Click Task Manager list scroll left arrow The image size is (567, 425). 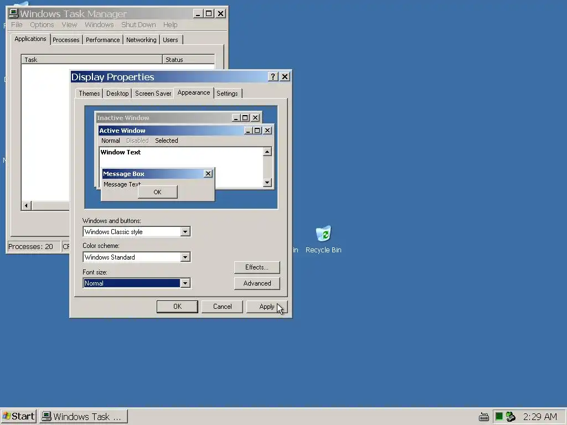click(x=26, y=206)
